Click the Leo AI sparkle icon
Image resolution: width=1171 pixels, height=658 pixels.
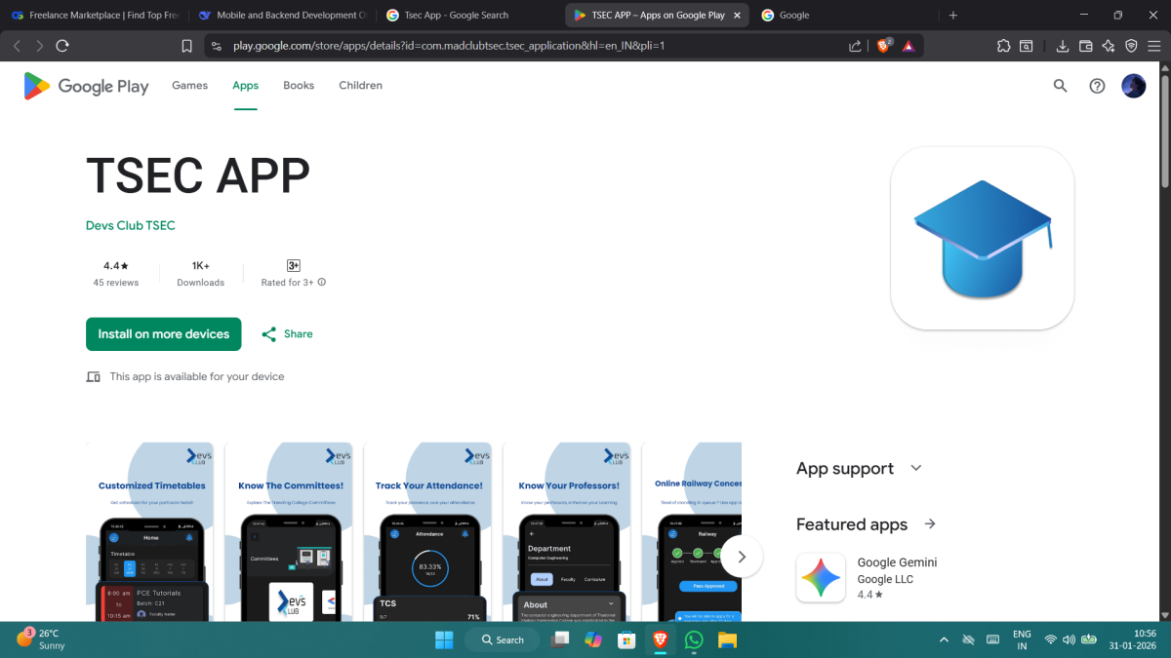(x=1109, y=46)
